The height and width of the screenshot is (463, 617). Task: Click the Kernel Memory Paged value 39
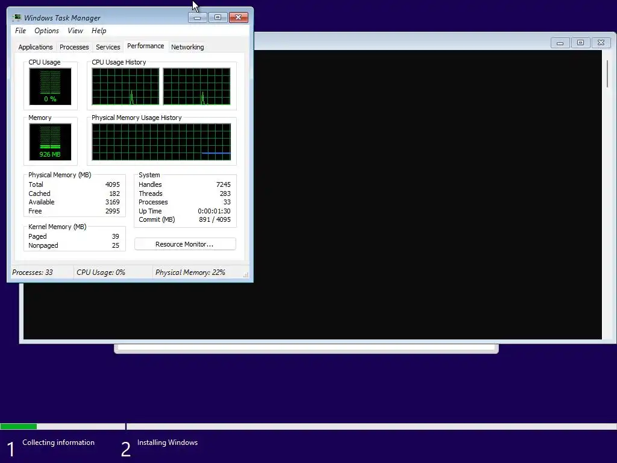point(115,236)
